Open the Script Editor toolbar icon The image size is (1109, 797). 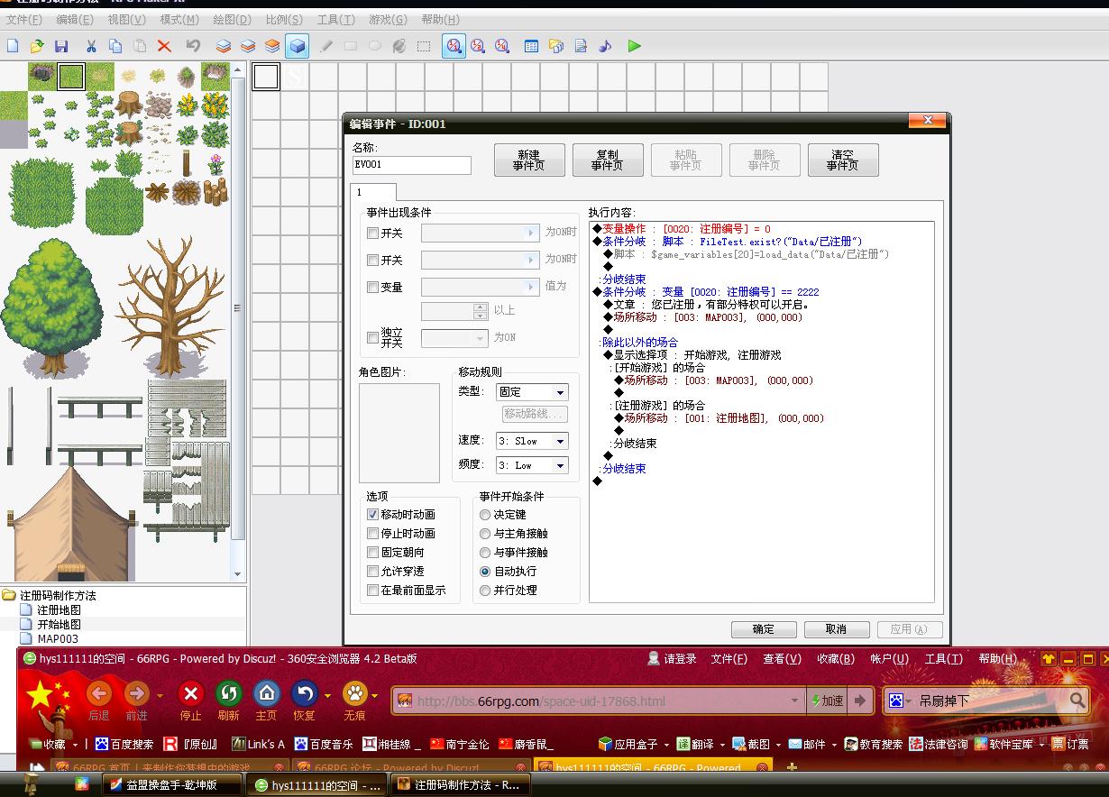click(581, 46)
